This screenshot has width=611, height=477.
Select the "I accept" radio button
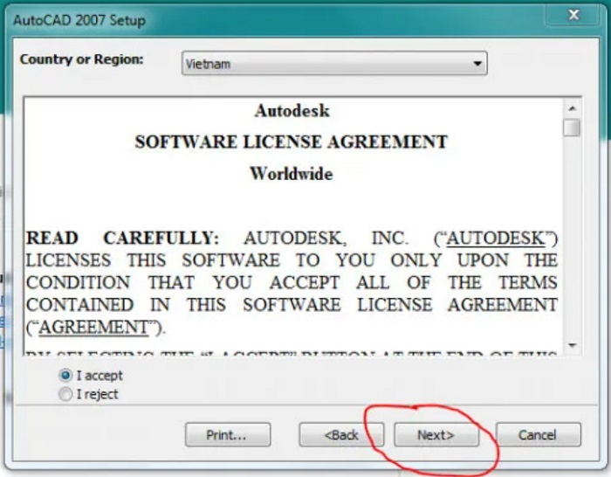[x=65, y=375]
